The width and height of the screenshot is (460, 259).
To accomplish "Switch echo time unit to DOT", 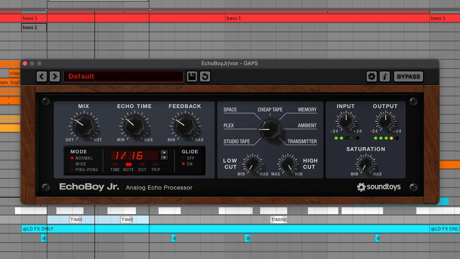I will click(142, 167).
